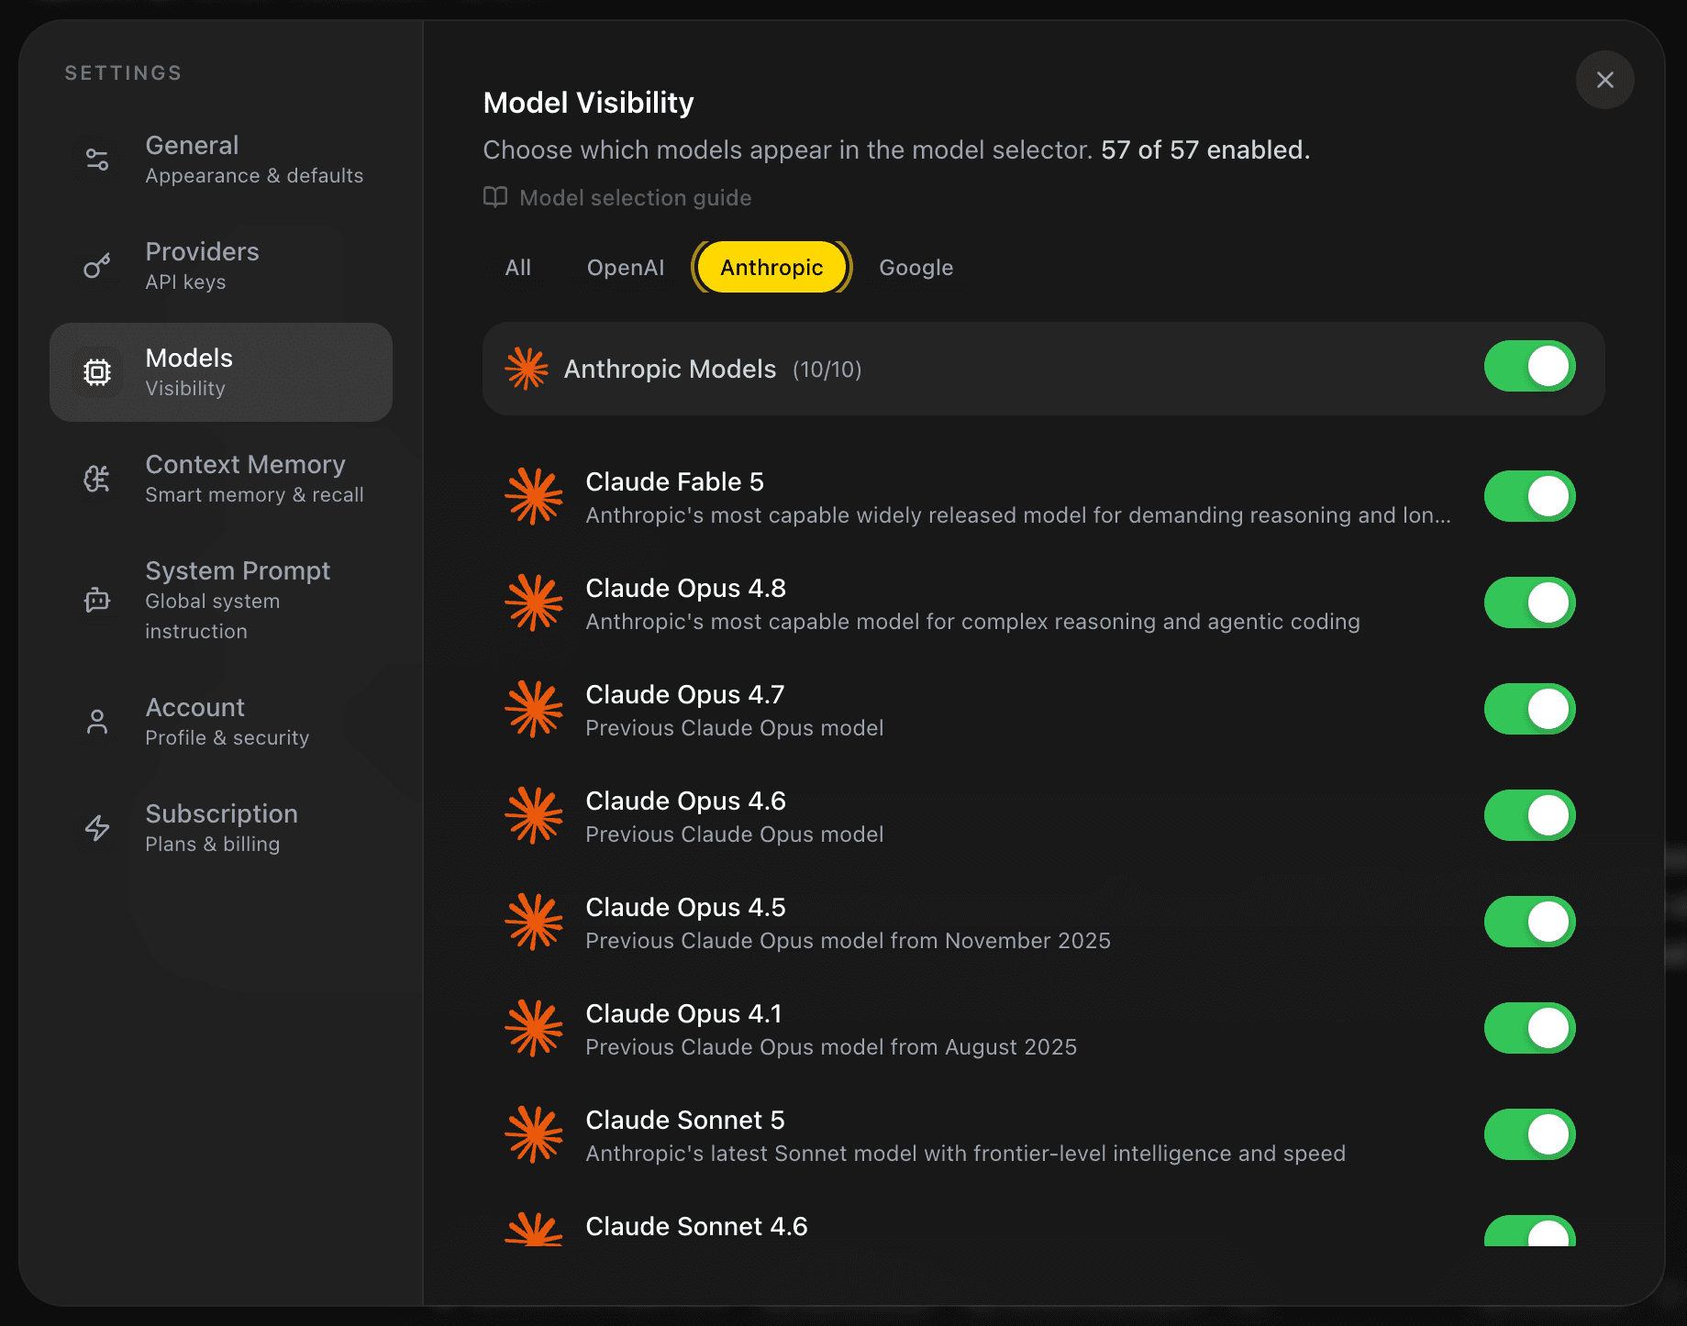Open System Prompt settings
This screenshot has height=1326, width=1687.
pos(221,600)
